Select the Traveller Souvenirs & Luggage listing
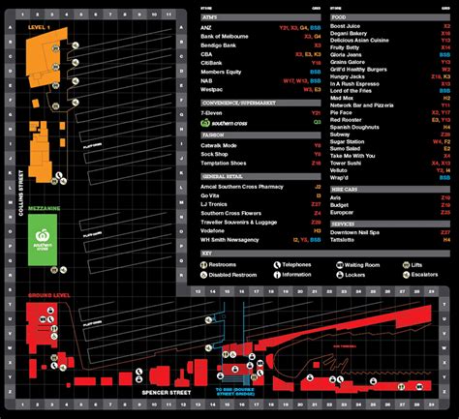 (x=260, y=223)
